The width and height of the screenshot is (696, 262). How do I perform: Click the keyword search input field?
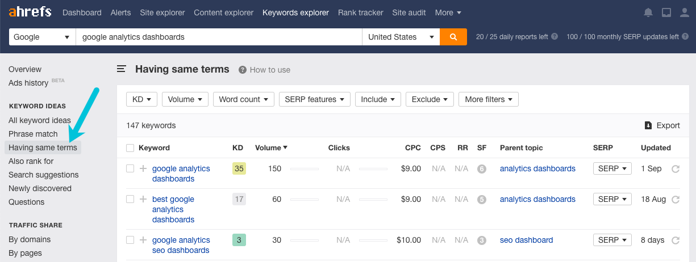coord(219,37)
